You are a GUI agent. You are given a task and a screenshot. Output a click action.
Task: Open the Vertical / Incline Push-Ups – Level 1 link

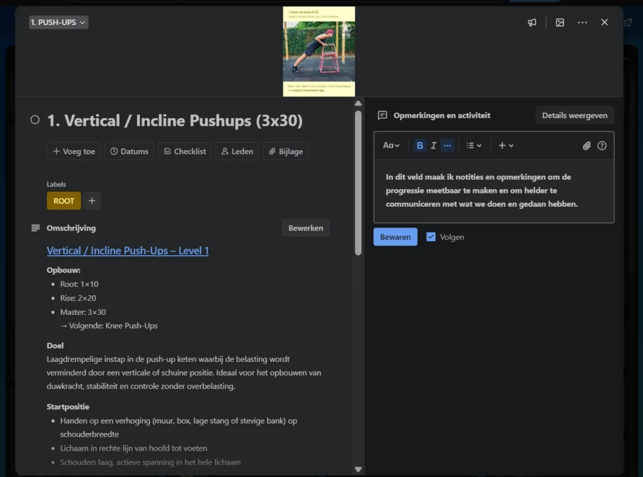pos(127,251)
